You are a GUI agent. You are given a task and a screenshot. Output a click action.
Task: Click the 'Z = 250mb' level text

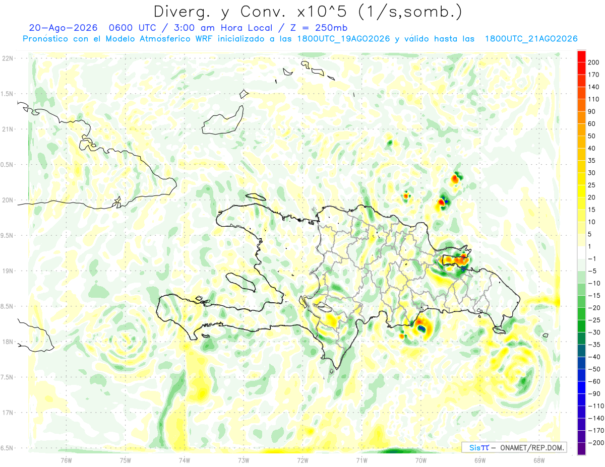pyautogui.click(x=319, y=28)
